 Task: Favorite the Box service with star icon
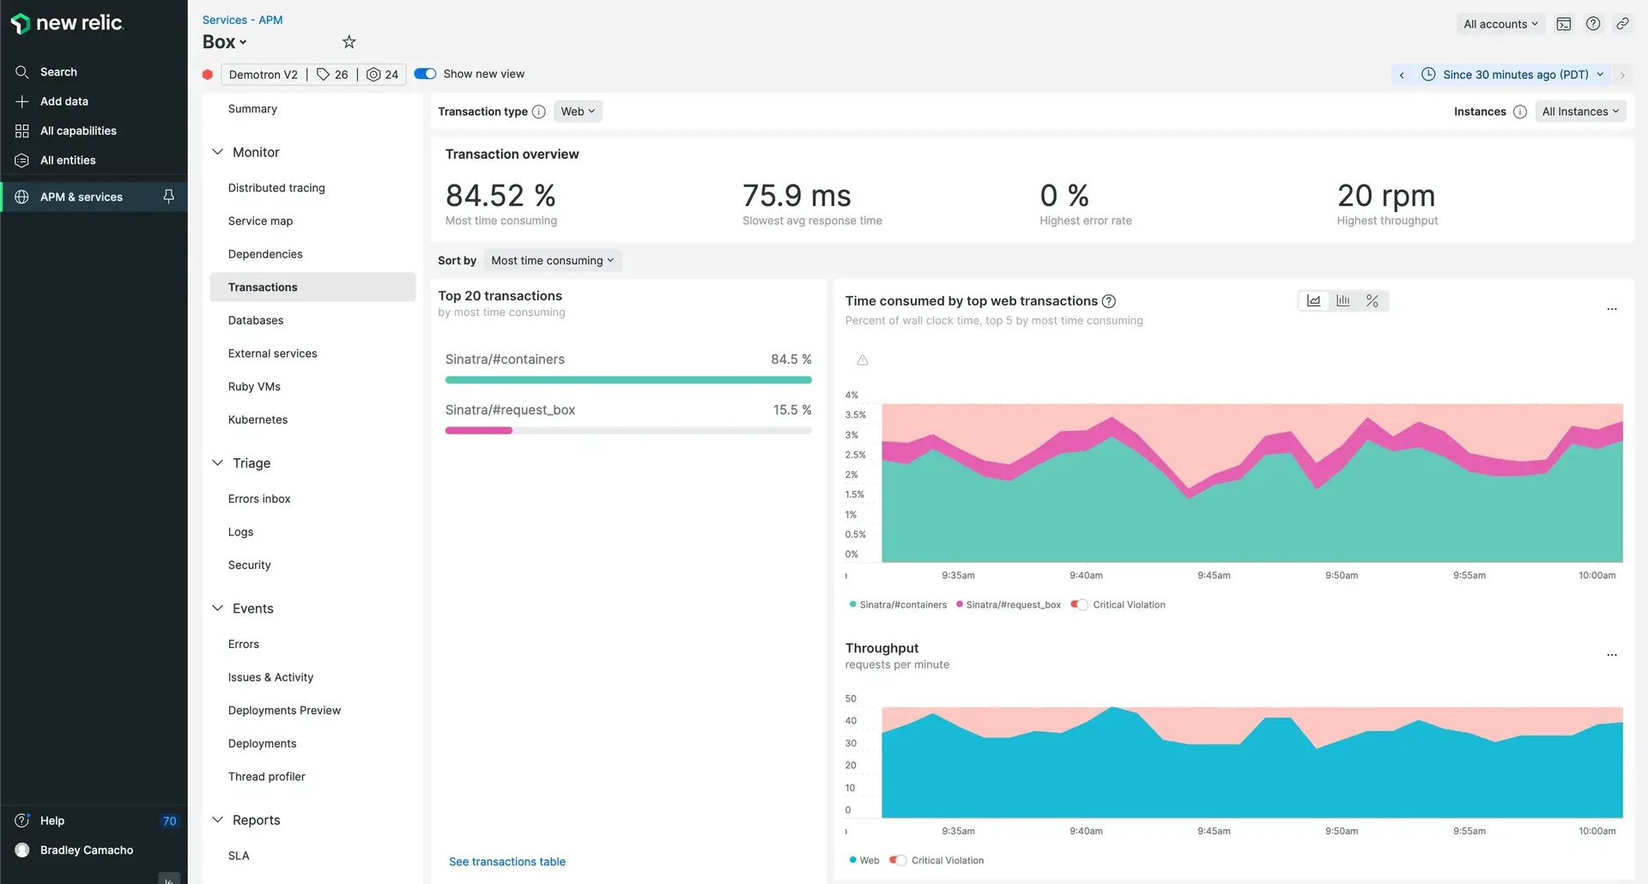pos(348,42)
